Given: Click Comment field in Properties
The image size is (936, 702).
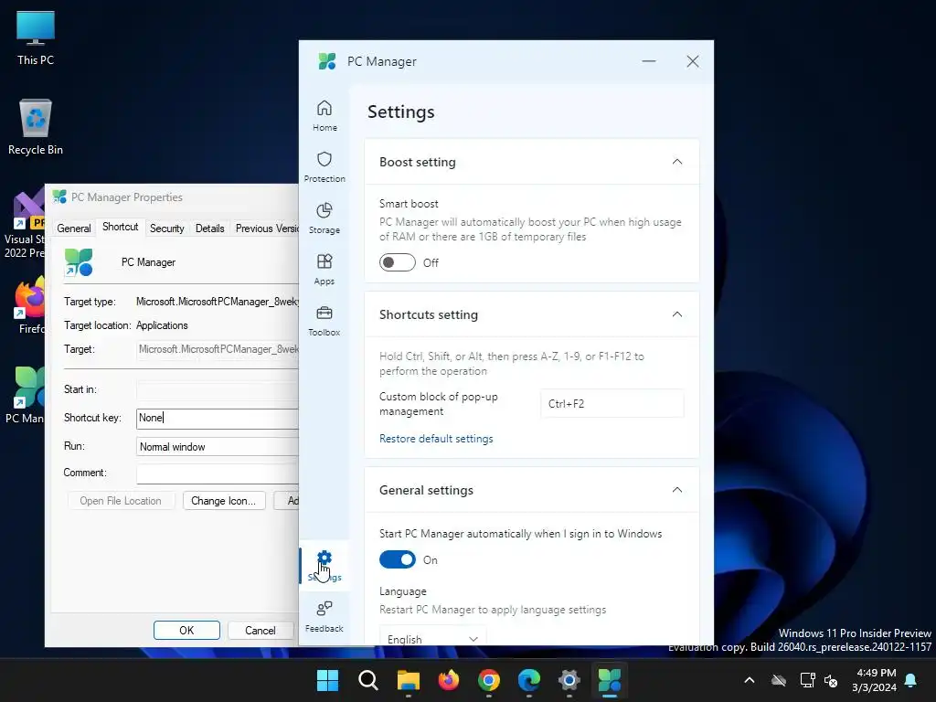Looking at the screenshot, I should [x=218, y=474].
